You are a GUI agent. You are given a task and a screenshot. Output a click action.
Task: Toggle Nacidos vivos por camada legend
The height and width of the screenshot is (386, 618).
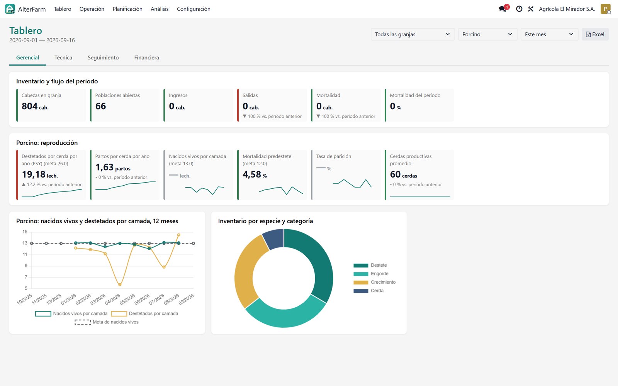(71, 313)
